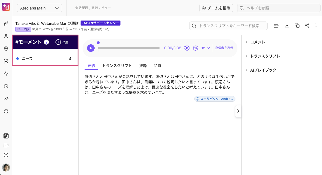Image resolution: width=322 pixels, height=175 pixels.
Task: Expand the Aiプレイブック section
Action: tap(263, 70)
